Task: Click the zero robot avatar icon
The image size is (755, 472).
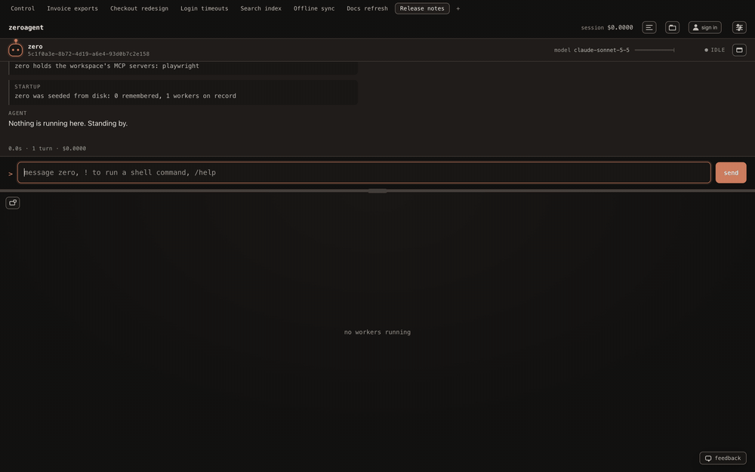Action: click(15, 48)
